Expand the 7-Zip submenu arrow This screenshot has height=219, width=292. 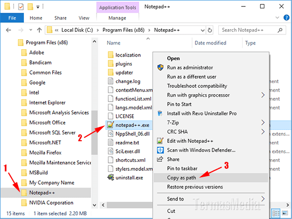tap(263, 123)
